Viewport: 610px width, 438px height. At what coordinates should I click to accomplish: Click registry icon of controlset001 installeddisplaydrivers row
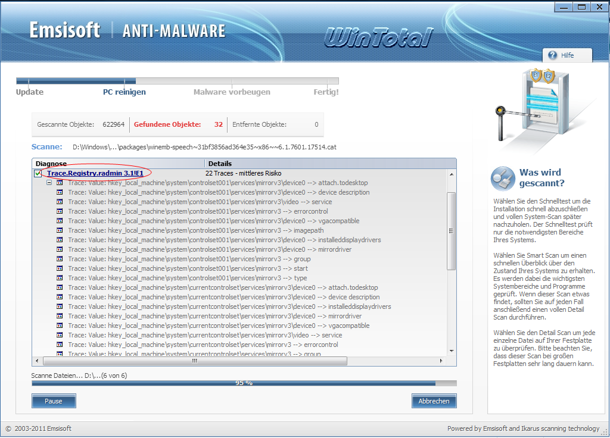60,240
